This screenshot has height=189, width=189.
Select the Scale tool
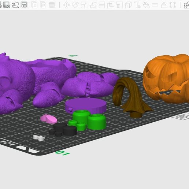point(84,5)
